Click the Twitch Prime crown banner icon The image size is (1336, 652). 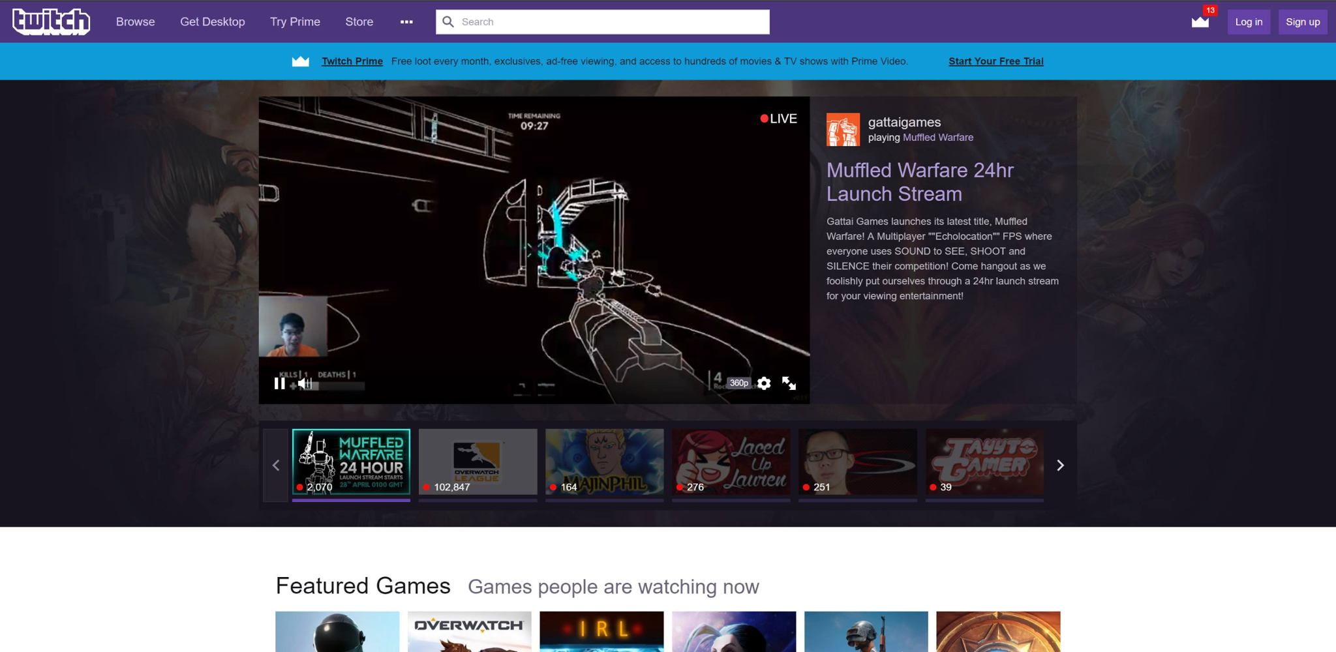pyautogui.click(x=300, y=61)
